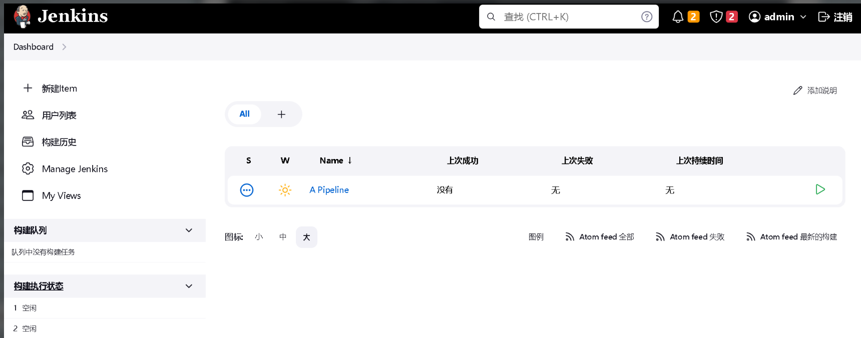Sort by 上次失败 column header
Screen dimensions: 861x338
tap(577, 160)
